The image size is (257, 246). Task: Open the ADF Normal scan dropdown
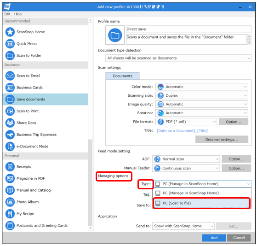tap(186, 159)
